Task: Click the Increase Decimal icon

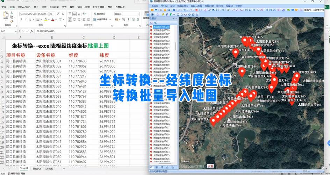Action: [132, 19]
